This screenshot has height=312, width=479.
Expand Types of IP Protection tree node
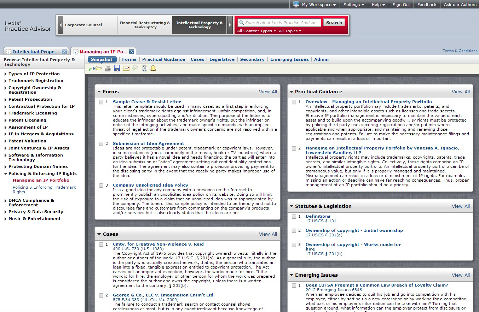click(x=5, y=74)
